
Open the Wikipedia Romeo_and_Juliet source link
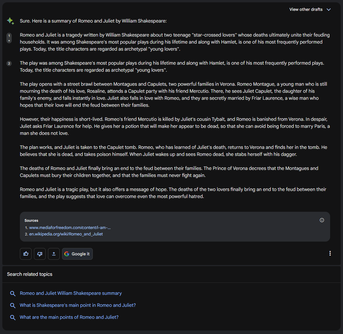click(66, 234)
